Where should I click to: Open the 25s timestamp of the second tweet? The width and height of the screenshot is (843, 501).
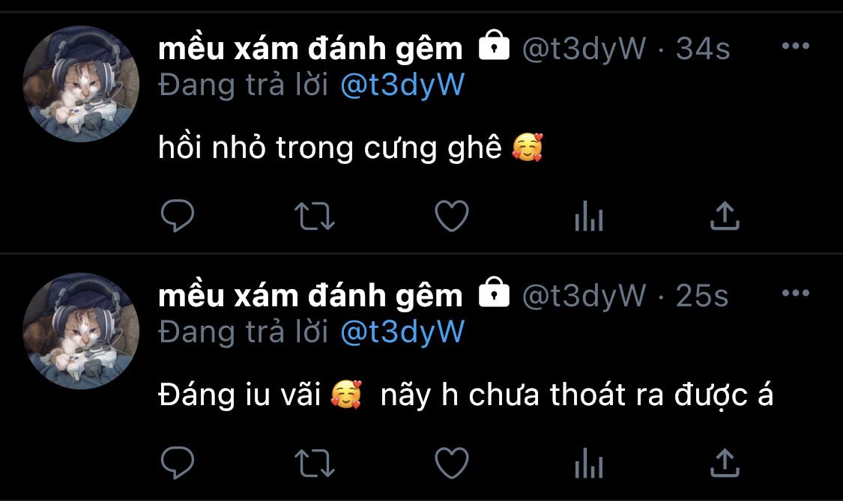[x=701, y=296]
